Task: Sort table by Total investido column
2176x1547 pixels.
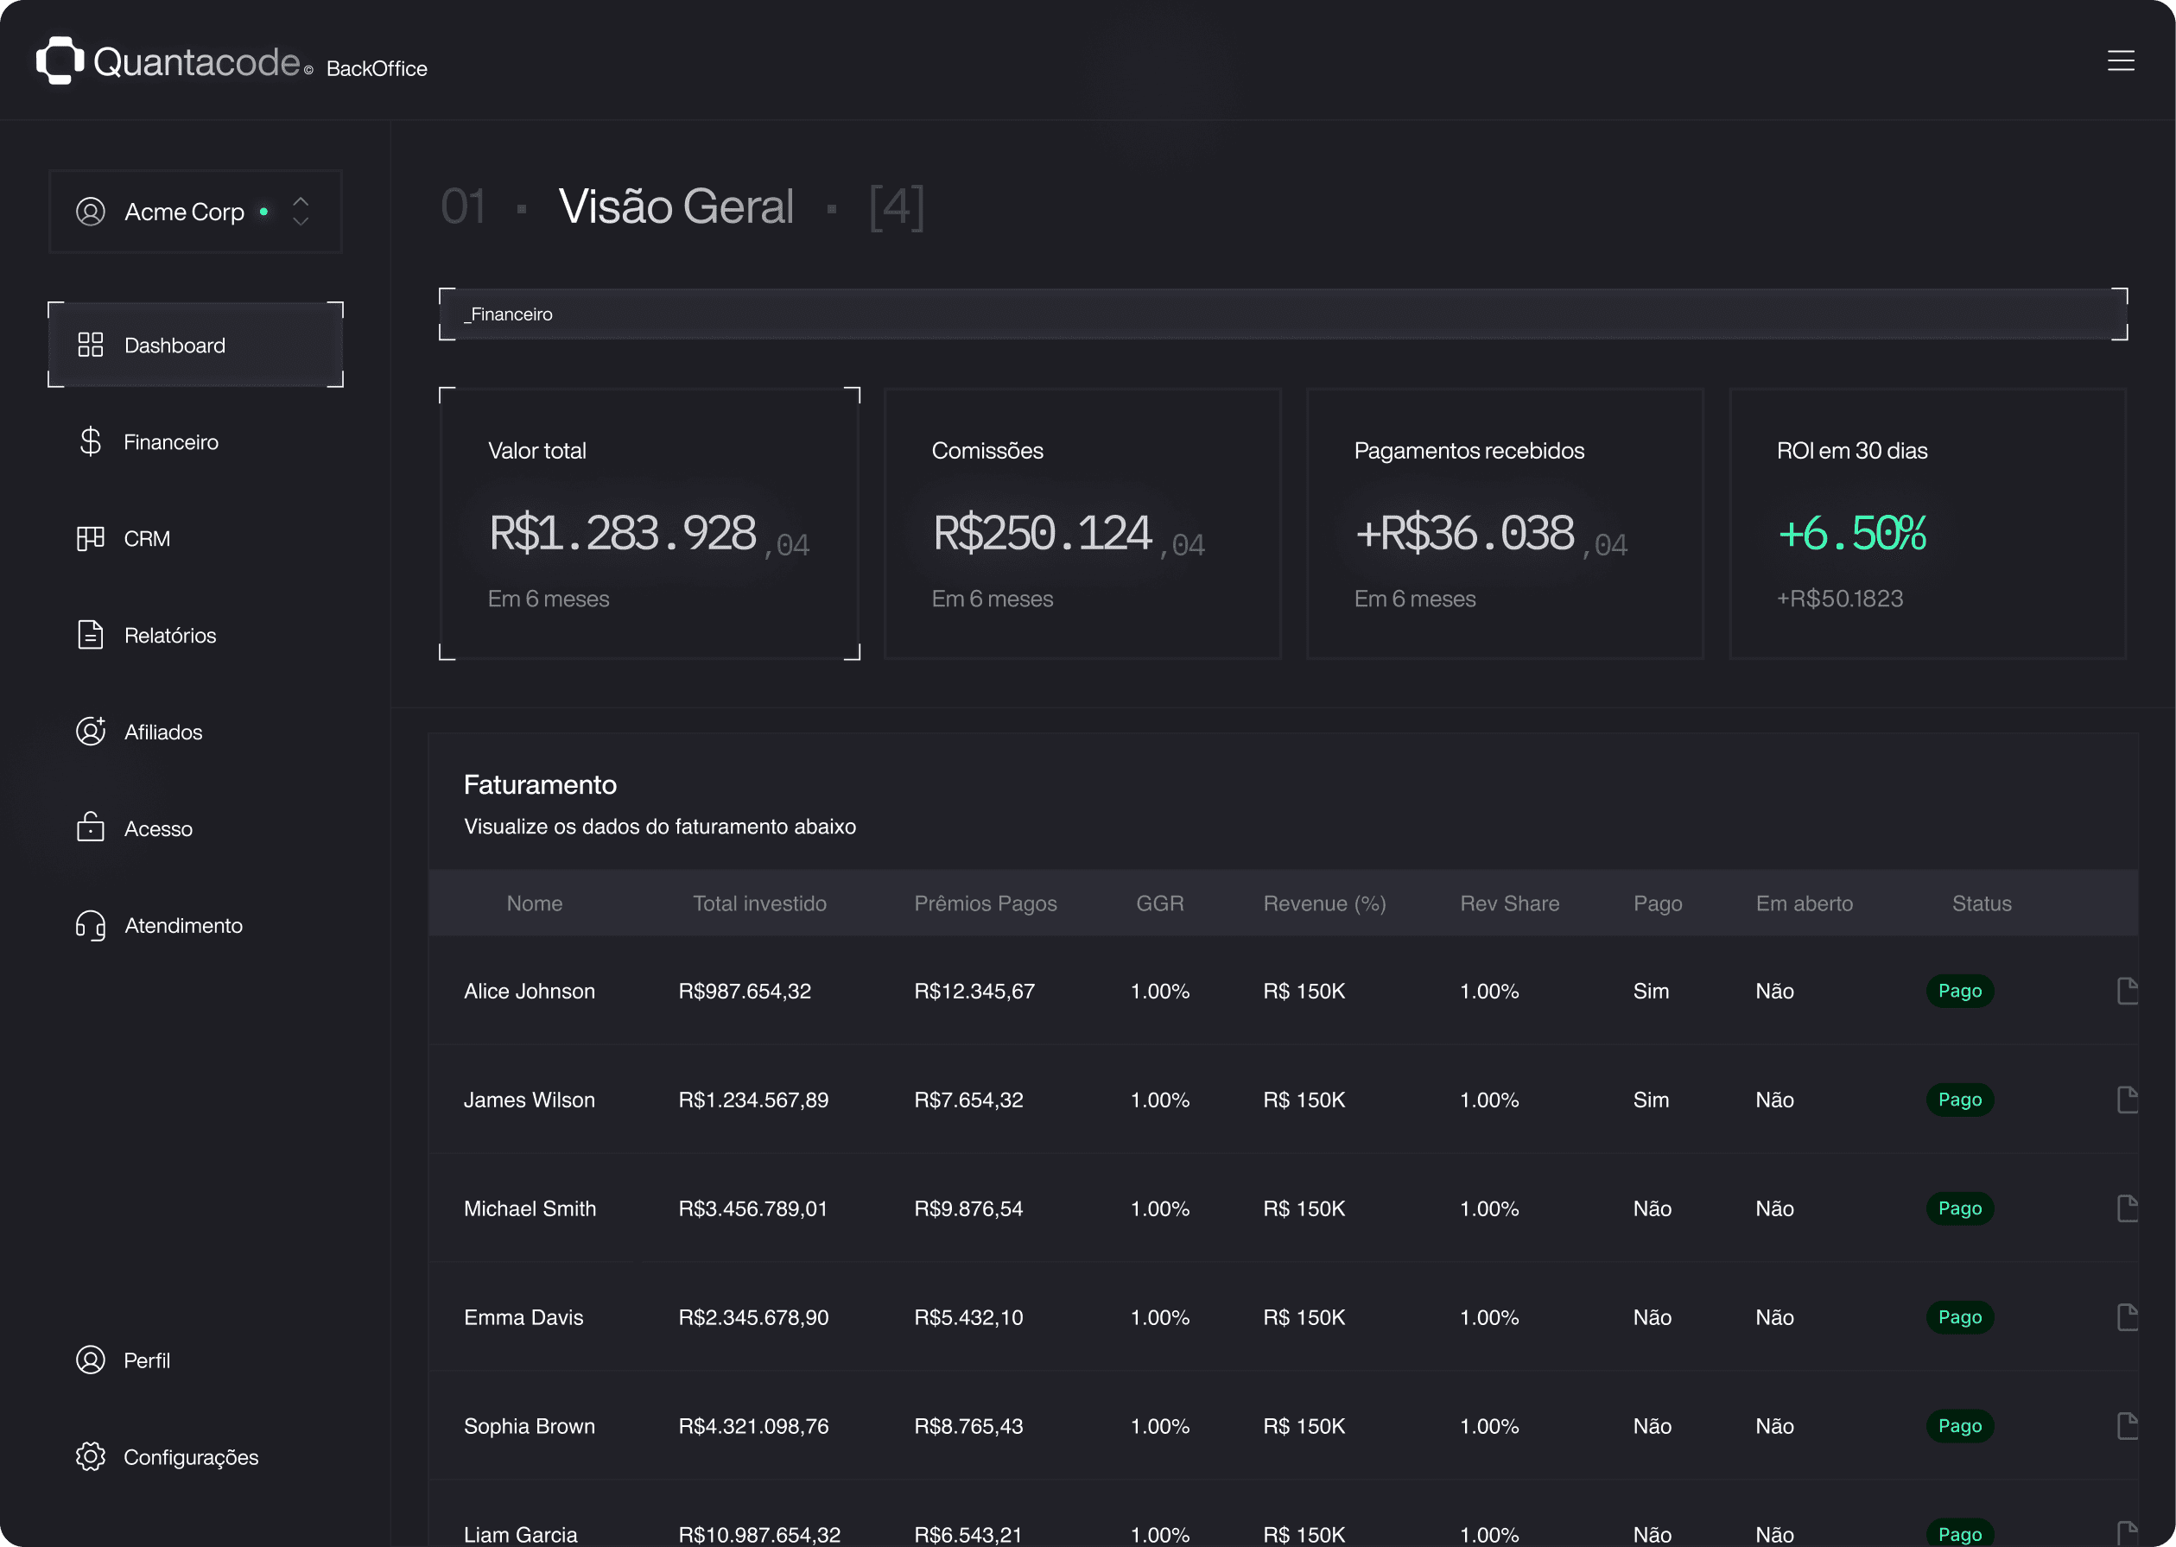Action: [x=759, y=903]
